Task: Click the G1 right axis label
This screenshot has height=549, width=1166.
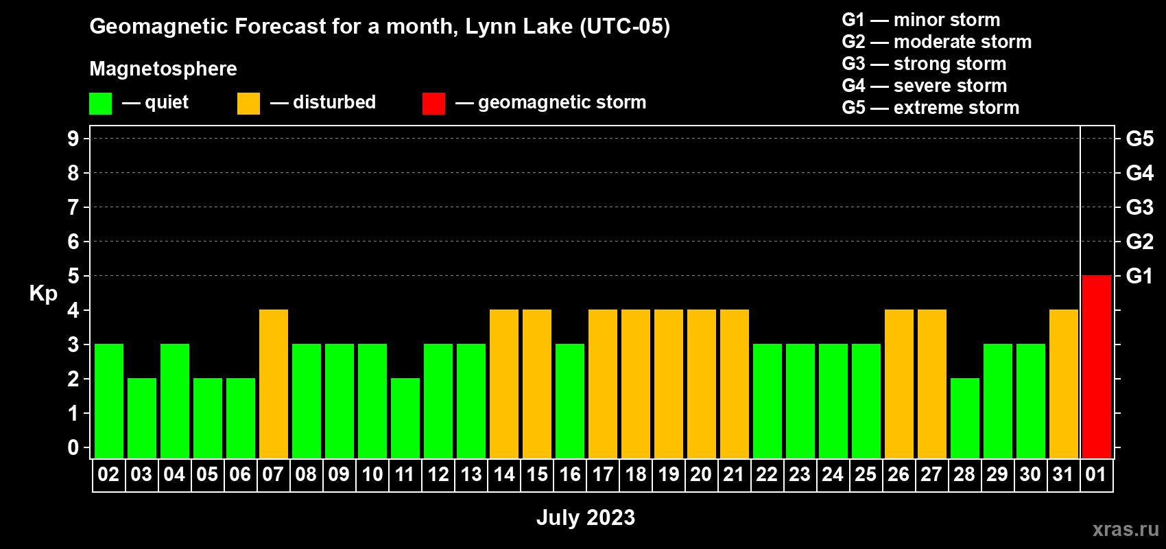Action: coord(1140,276)
